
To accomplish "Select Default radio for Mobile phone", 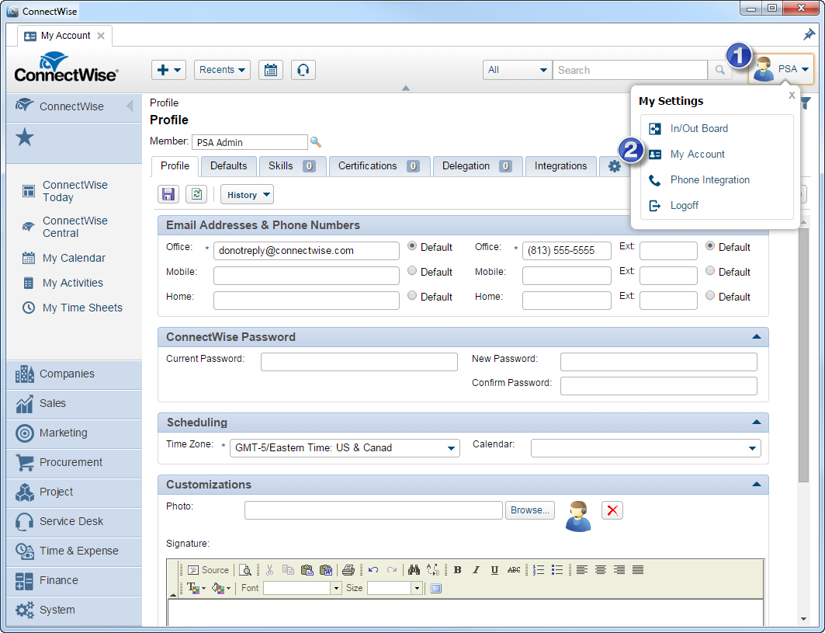I will coord(710,271).
